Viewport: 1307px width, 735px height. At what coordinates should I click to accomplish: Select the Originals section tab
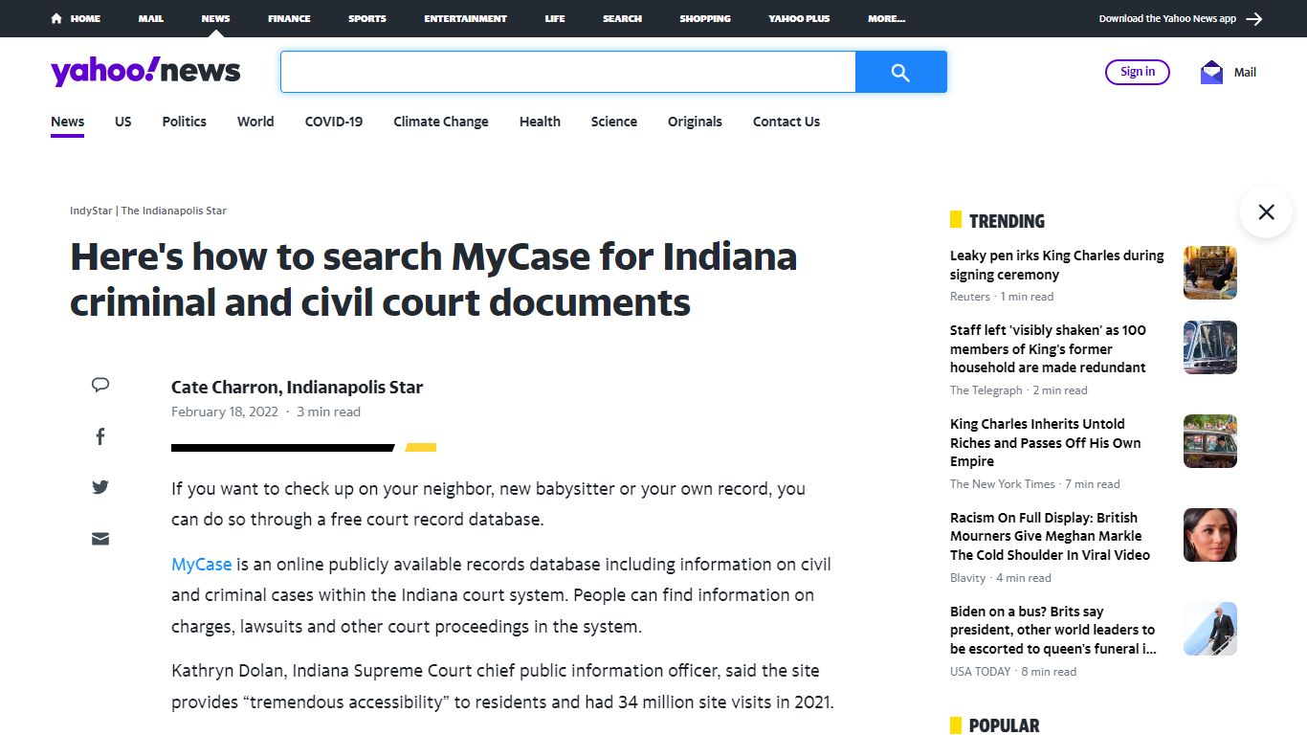[x=695, y=122]
